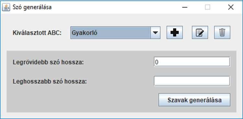Click the Legrövidebb szó hossza label

[48, 62]
